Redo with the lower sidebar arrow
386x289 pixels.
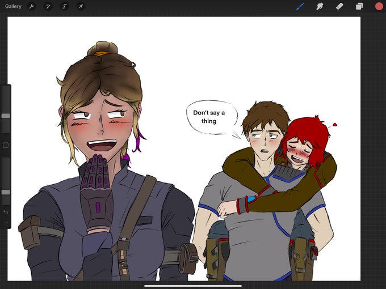tap(6, 223)
